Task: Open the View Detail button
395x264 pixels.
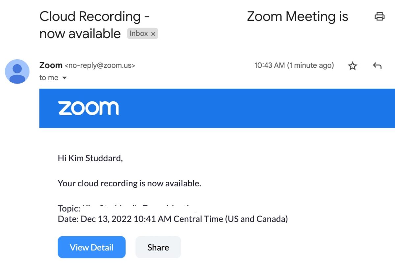Action: tap(92, 247)
